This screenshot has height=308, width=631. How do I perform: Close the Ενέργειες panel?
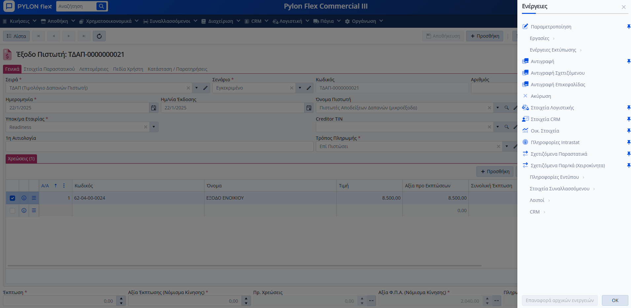[x=624, y=7]
